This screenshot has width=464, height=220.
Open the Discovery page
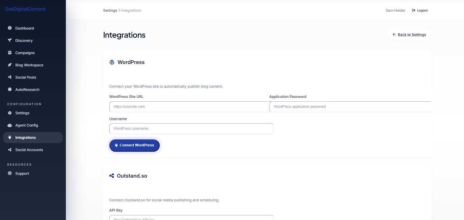pyautogui.click(x=33, y=40)
